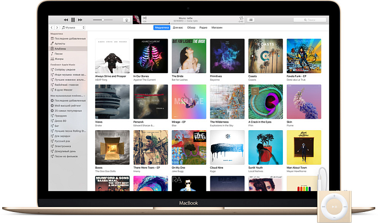Open the Cloud Nine album cover
The image size is (378, 223).
point(227,148)
